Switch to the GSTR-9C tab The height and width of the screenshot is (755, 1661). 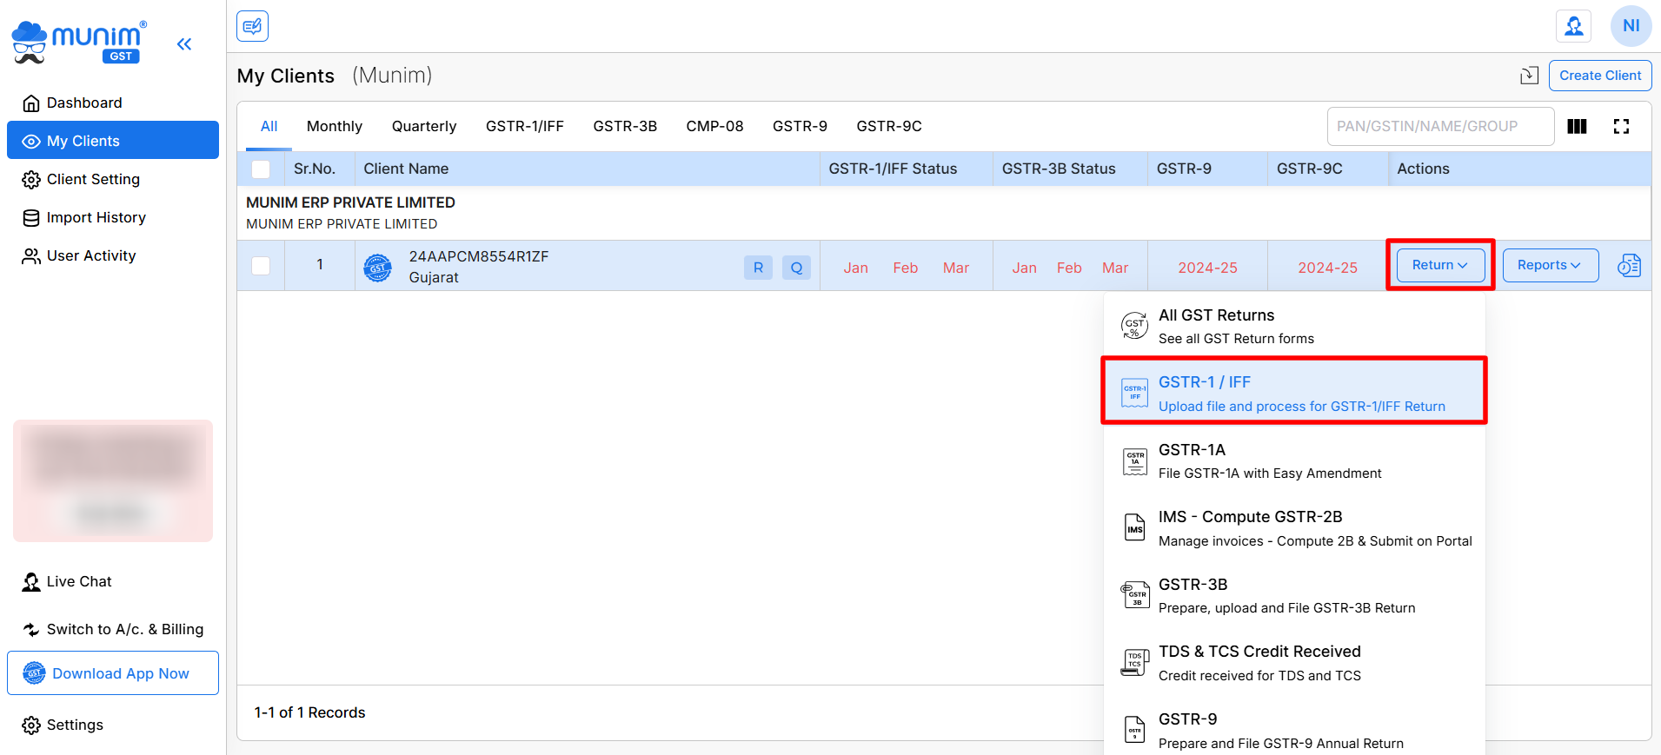888,127
